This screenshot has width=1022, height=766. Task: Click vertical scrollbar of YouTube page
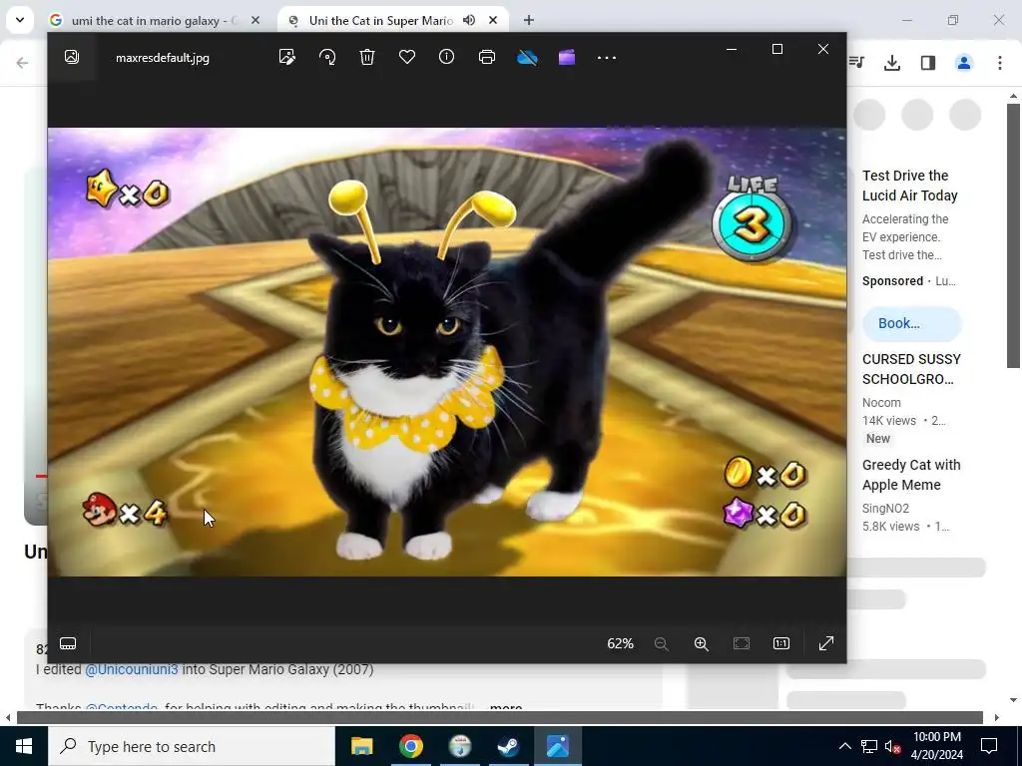pos(1013,235)
